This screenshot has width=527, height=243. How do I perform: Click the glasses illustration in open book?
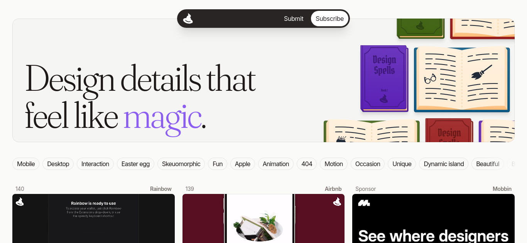click(430, 78)
